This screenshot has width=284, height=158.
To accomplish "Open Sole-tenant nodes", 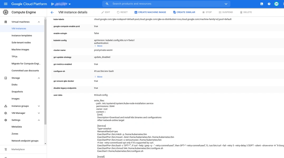I will click(21, 42).
